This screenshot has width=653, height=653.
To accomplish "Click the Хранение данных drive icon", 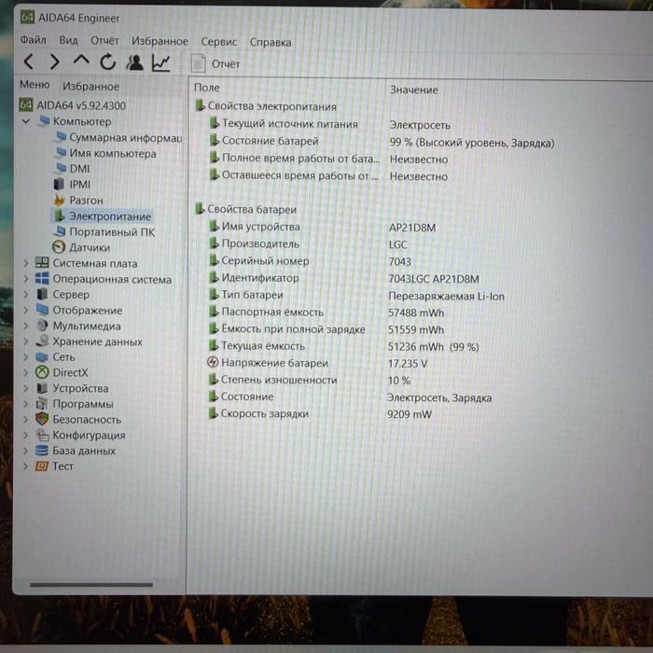I will point(42,340).
